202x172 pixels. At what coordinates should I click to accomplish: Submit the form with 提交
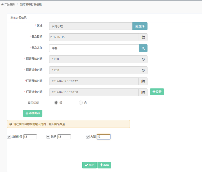pyautogui.click(x=89, y=165)
